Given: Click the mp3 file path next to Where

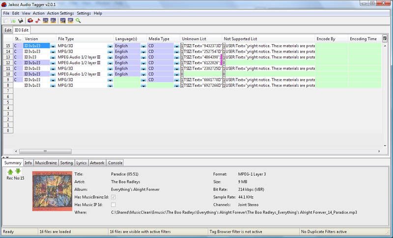Looking at the screenshot, I should point(234,212).
